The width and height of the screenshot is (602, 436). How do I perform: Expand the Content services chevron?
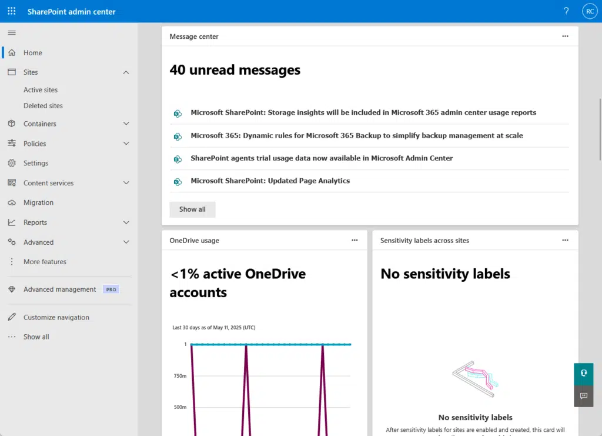click(126, 183)
